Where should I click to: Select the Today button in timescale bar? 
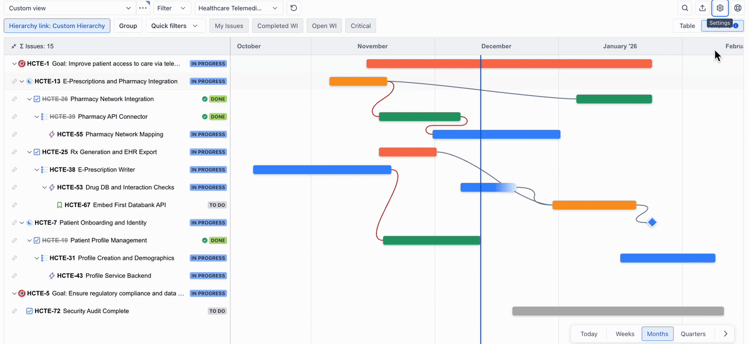pos(589,333)
